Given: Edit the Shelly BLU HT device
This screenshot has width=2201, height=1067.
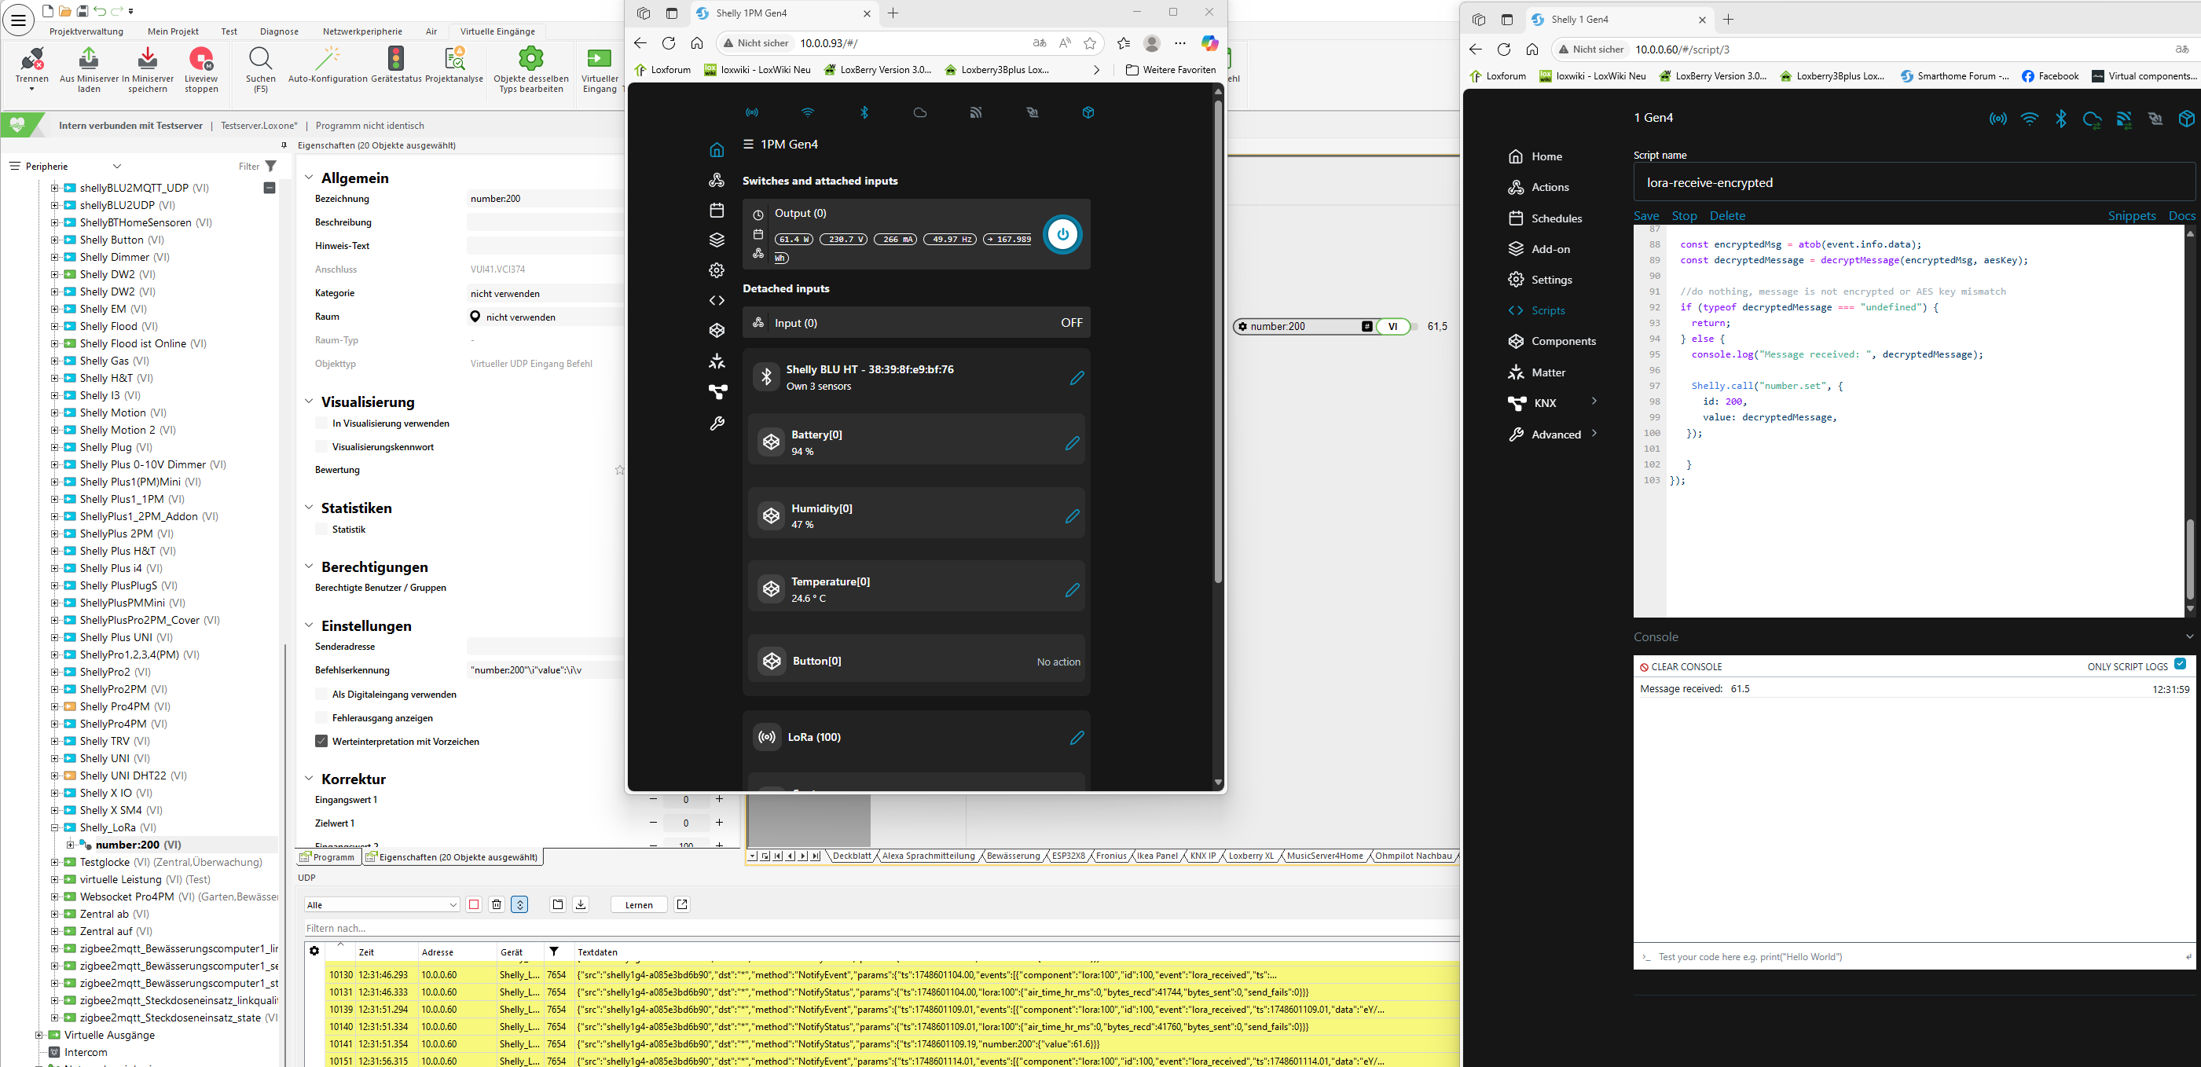Looking at the screenshot, I should point(1077,378).
